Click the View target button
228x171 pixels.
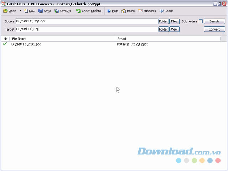174,29
